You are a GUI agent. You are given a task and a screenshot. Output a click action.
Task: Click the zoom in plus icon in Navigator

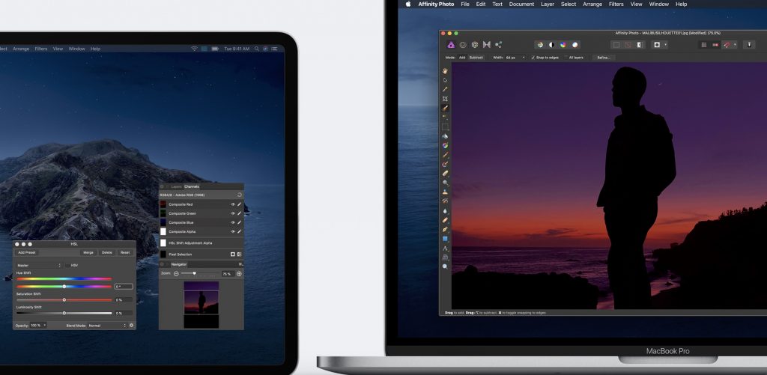point(240,274)
